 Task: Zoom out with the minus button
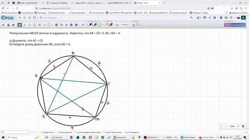[226, 126]
